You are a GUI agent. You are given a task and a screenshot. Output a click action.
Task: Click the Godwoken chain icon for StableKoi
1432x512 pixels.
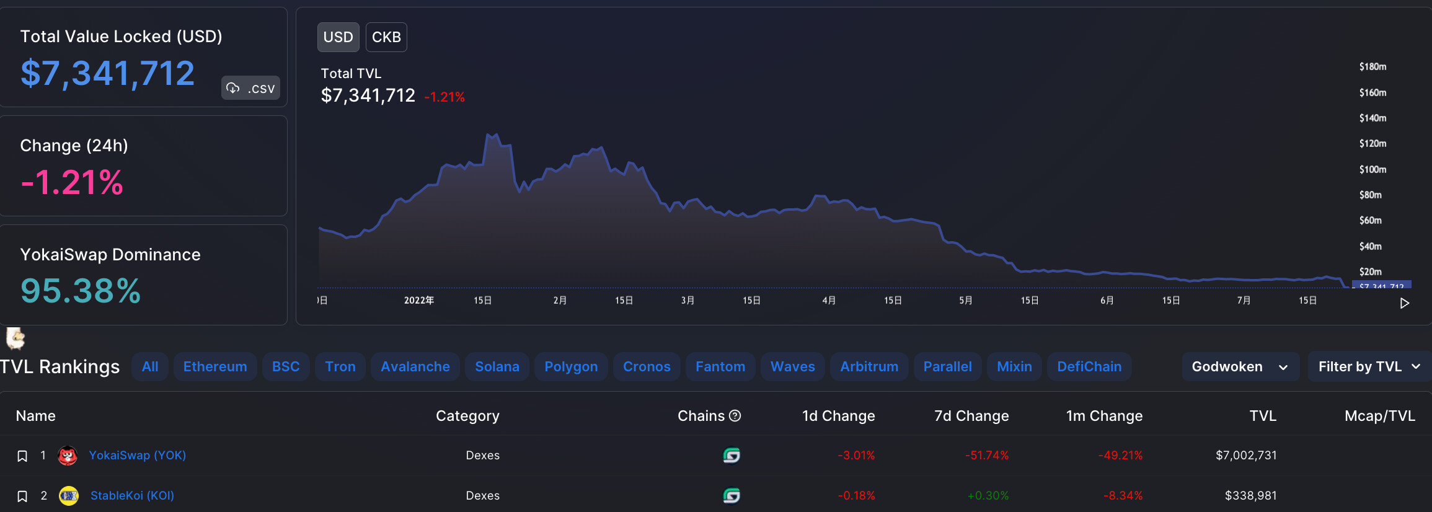coord(731,496)
